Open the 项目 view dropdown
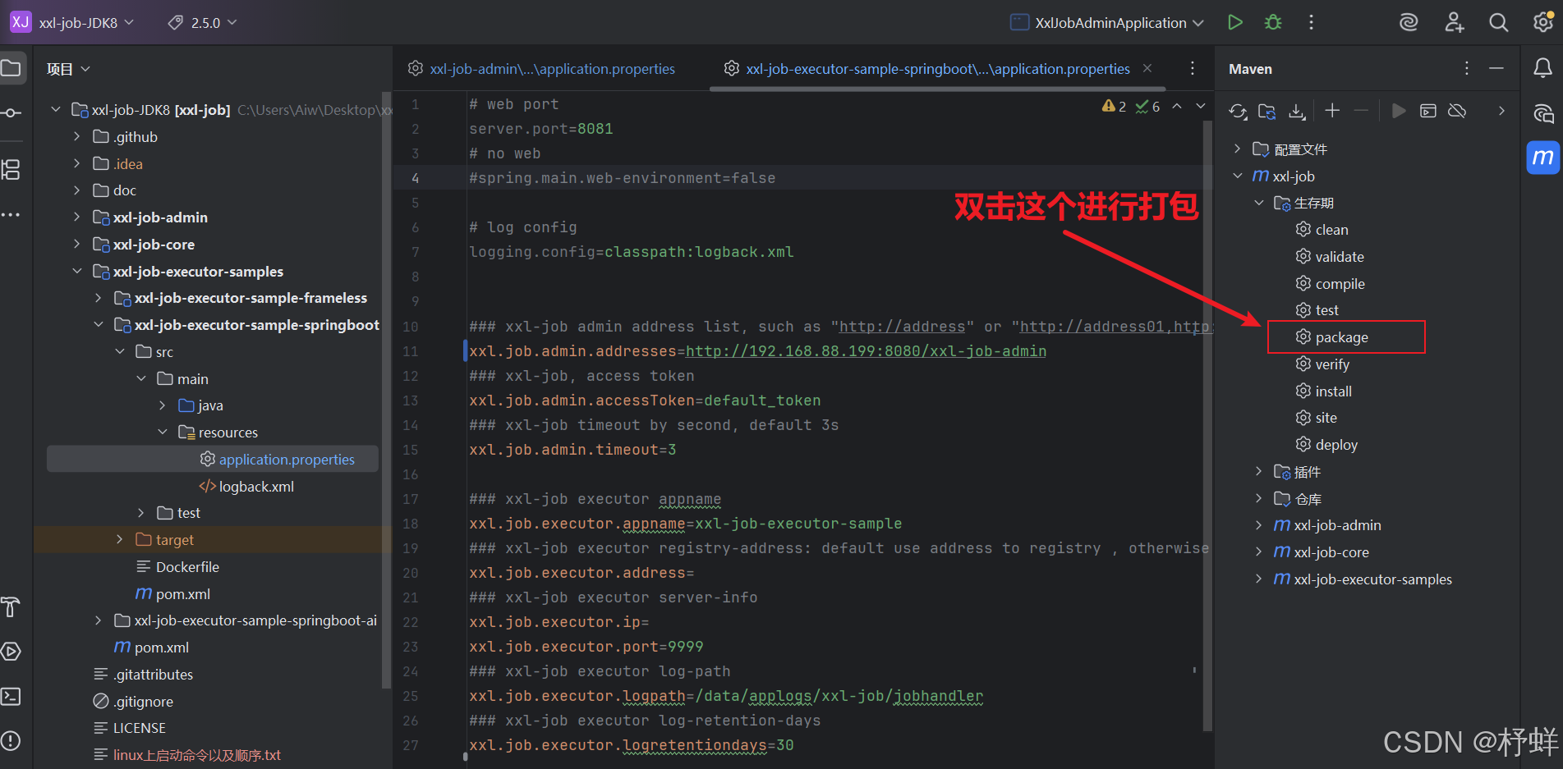This screenshot has height=769, width=1563. pyautogui.click(x=68, y=69)
